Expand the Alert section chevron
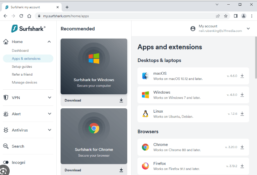The height and width of the screenshot is (175, 257). pos(49,114)
